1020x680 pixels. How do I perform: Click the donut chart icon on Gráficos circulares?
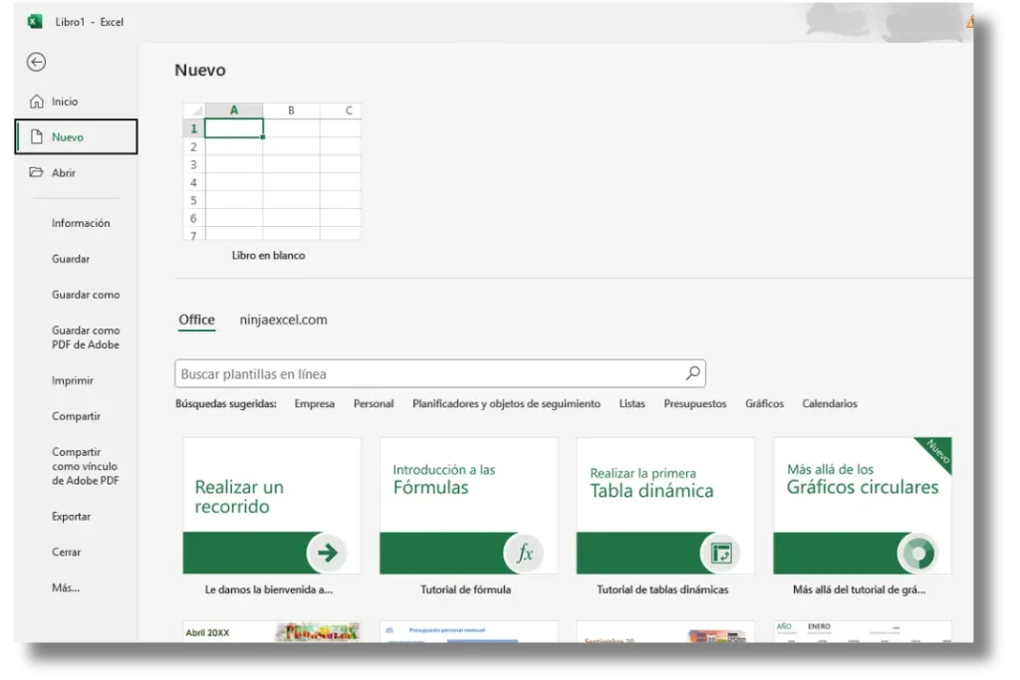[917, 553]
